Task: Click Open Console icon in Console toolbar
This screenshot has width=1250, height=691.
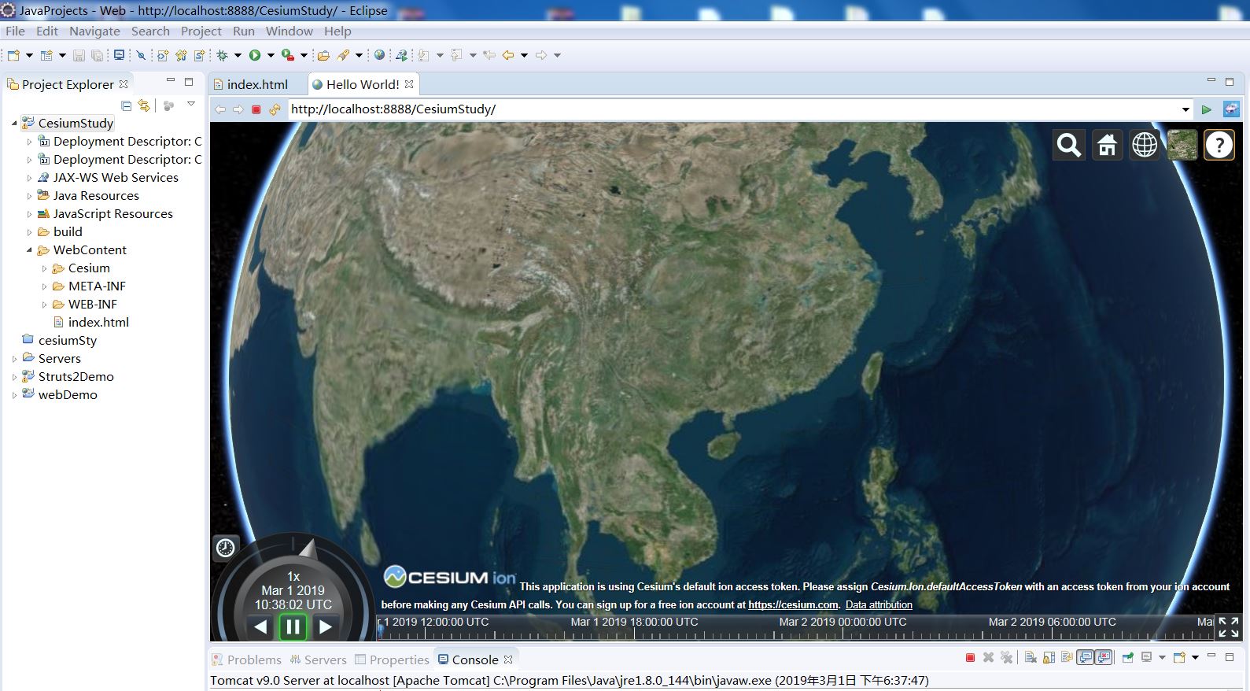Action: pyautogui.click(x=1179, y=658)
